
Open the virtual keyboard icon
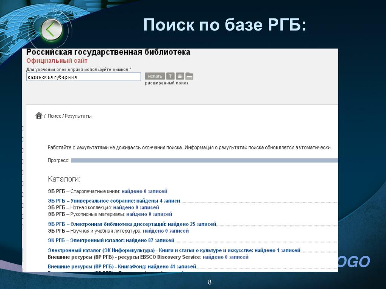tap(180, 76)
